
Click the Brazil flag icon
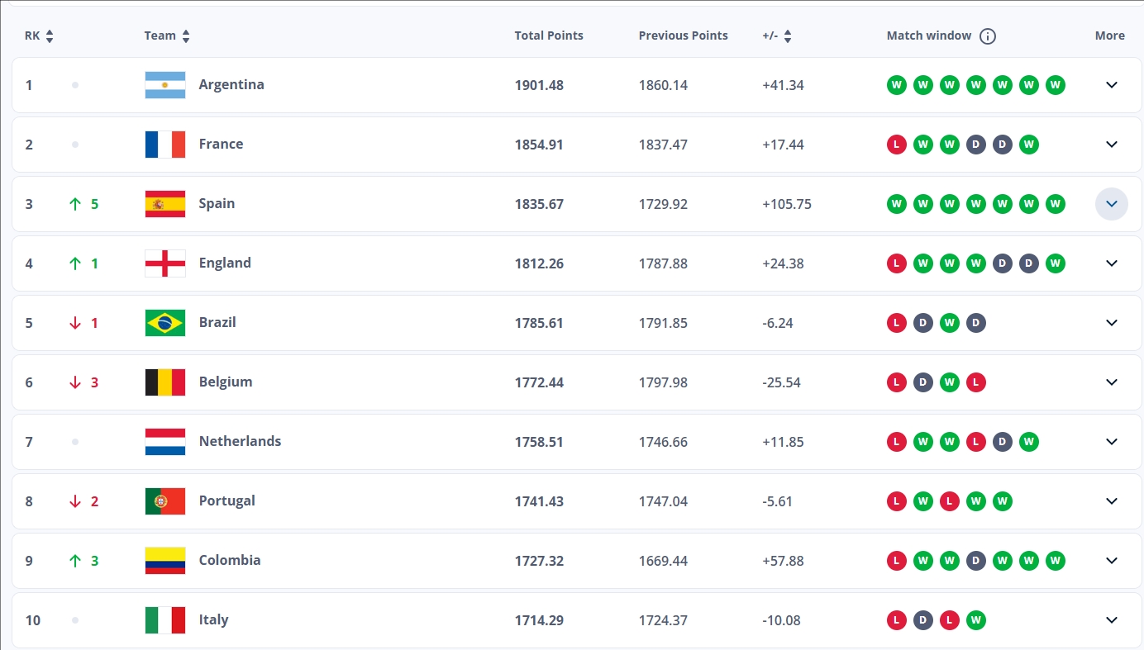point(165,323)
